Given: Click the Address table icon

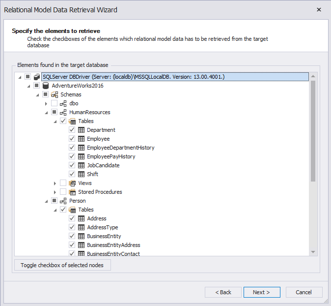Looking at the screenshot, I should (81, 218).
